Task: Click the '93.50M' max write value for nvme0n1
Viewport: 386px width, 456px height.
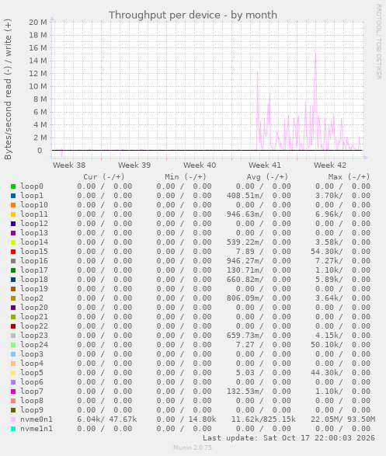Action: [x=361, y=419]
